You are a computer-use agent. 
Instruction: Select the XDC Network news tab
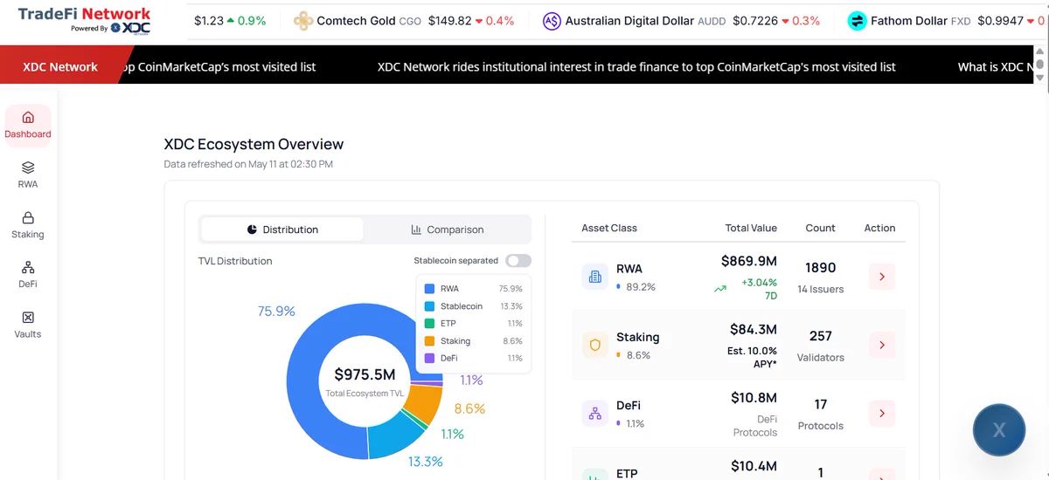pyautogui.click(x=60, y=66)
